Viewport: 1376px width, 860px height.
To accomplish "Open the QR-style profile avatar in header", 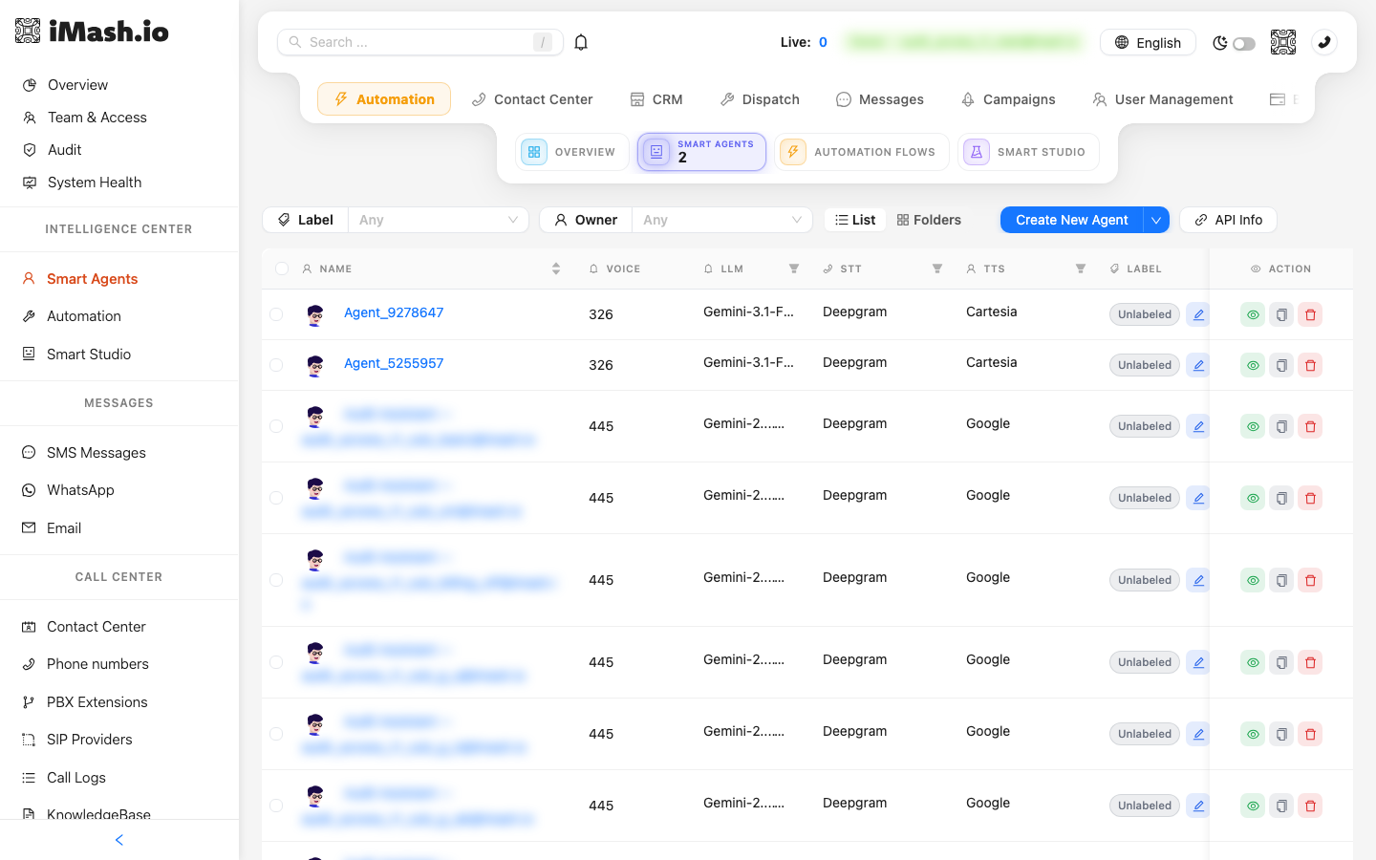I will tap(1283, 42).
